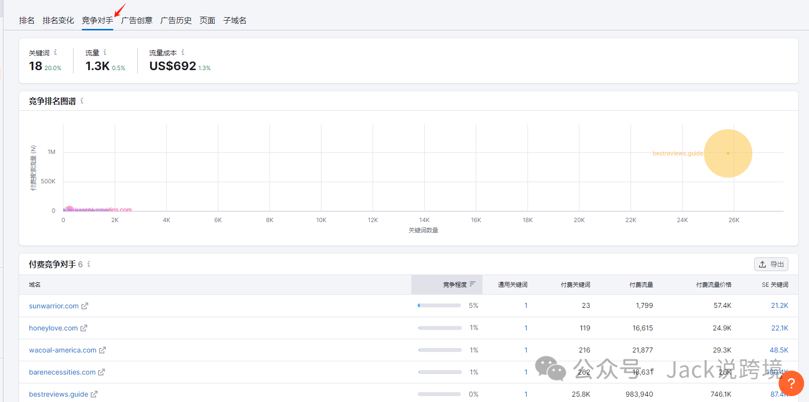Show info icon beside 付费竞争对手 title
Viewport: 809px width, 402px height.
coord(89,264)
